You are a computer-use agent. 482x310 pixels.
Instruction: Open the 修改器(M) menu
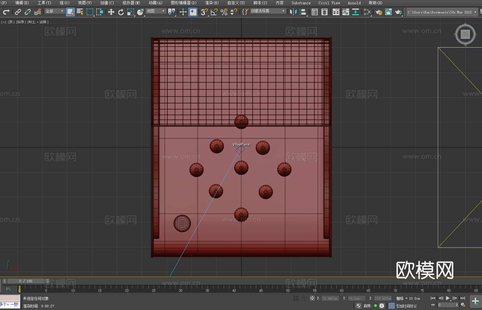click(x=131, y=3)
